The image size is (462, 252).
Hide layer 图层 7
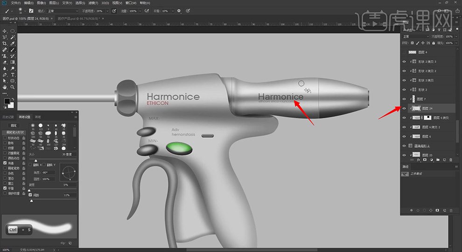pyautogui.click(x=404, y=99)
